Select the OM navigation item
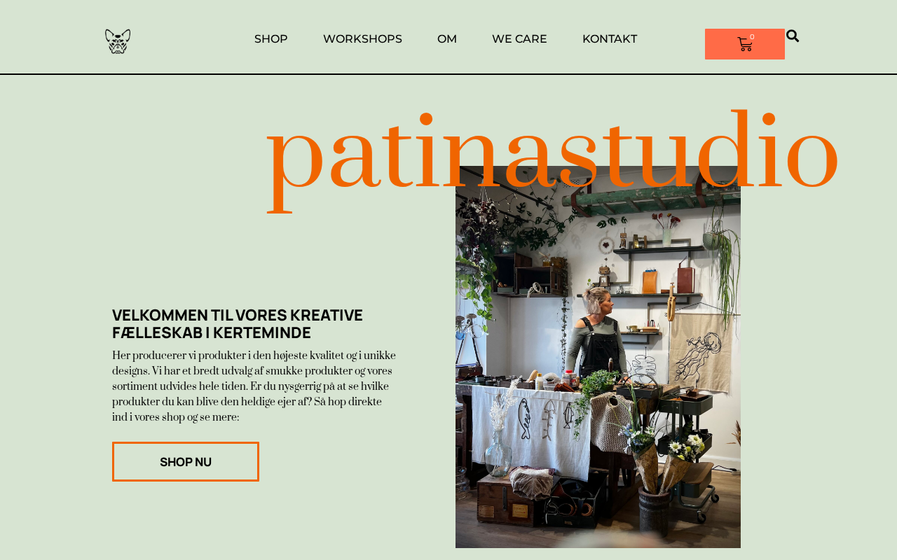The image size is (897, 560). click(447, 39)
